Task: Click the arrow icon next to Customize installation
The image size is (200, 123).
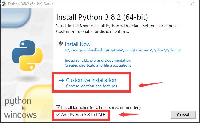Action: [61, 80]
